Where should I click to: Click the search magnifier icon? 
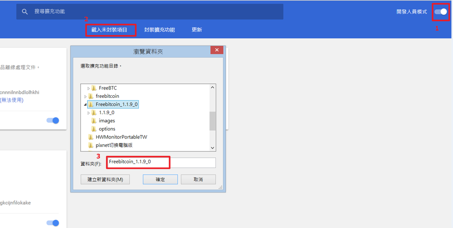(x=25, y=12)
